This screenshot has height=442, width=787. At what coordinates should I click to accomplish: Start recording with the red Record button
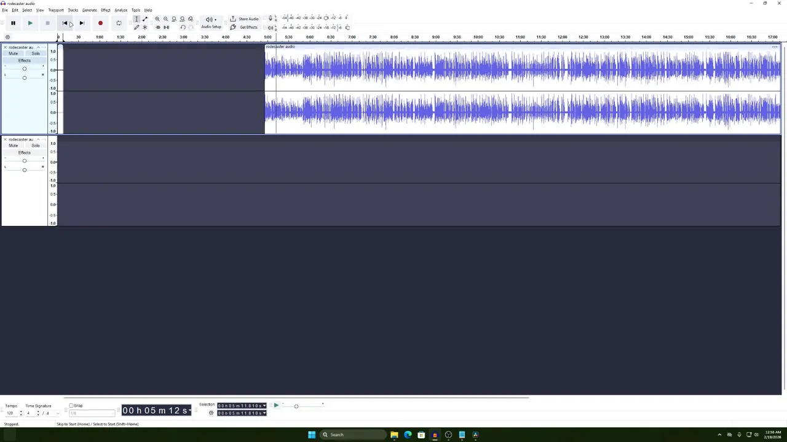pos(100,23)
